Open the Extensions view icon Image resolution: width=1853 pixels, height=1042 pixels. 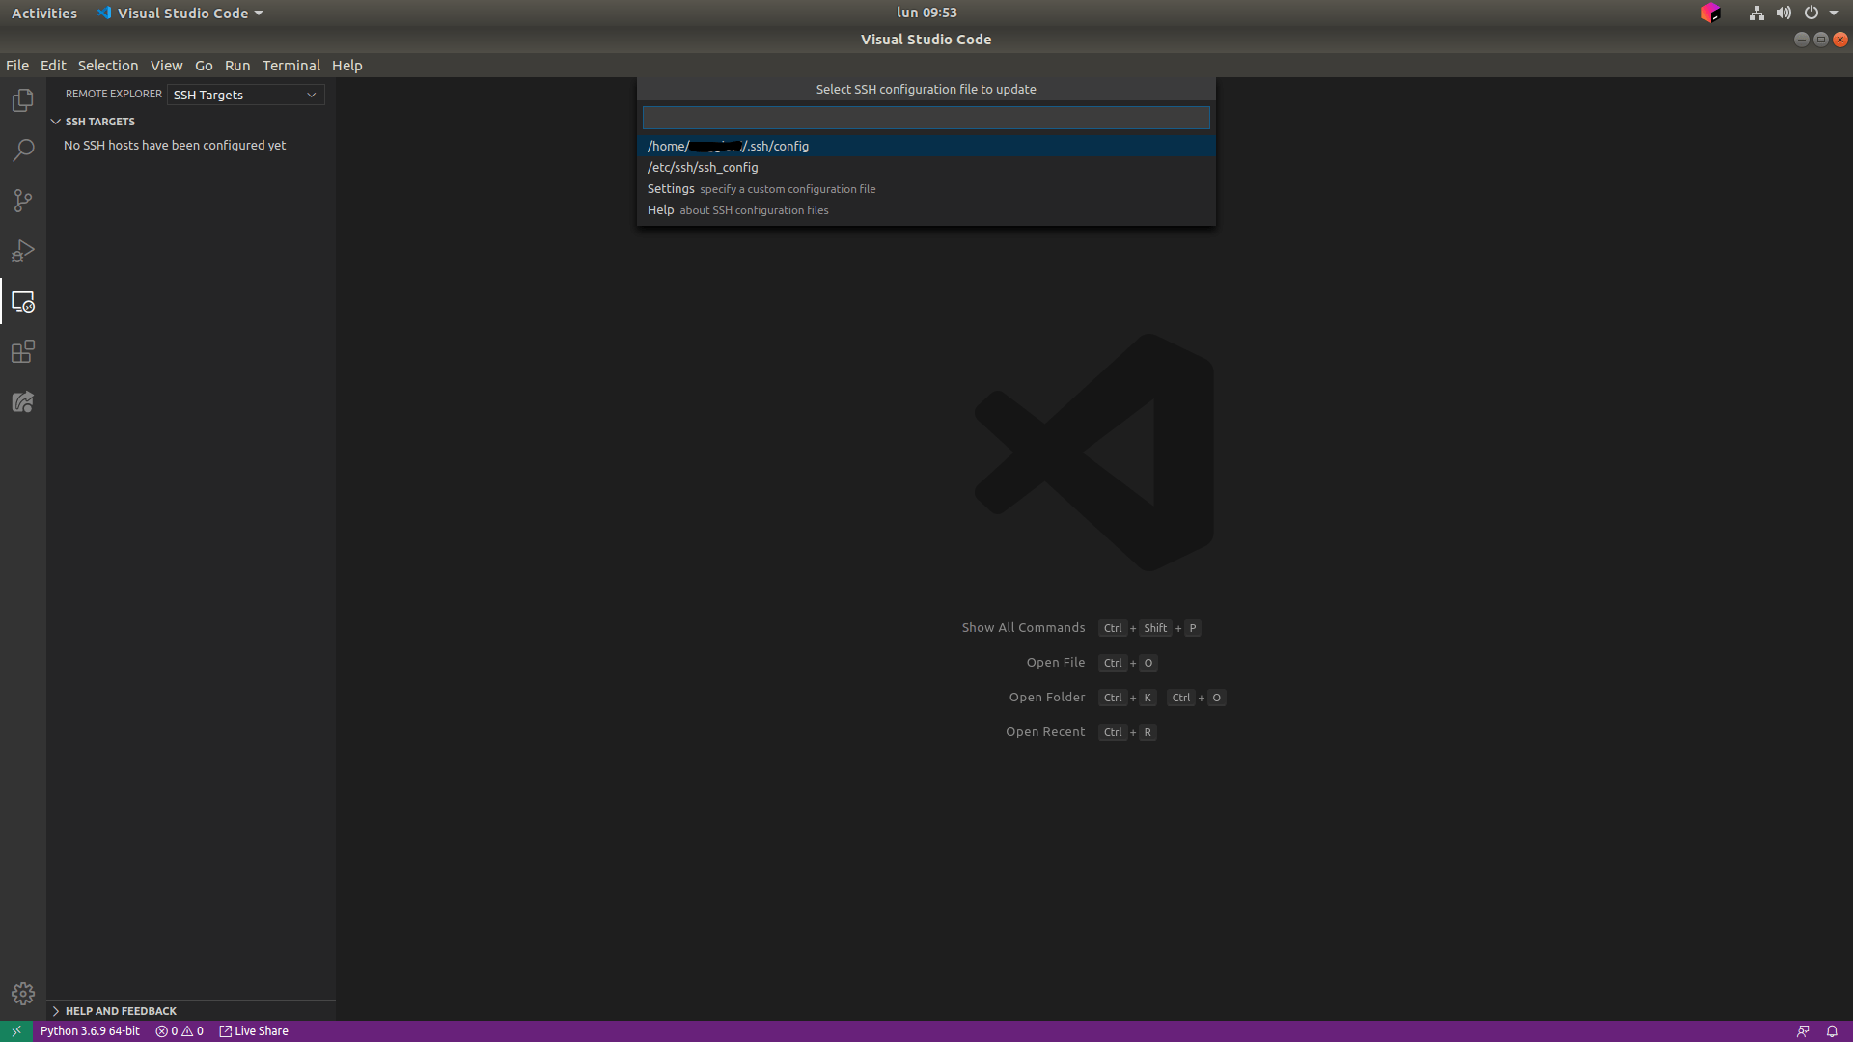23,352
